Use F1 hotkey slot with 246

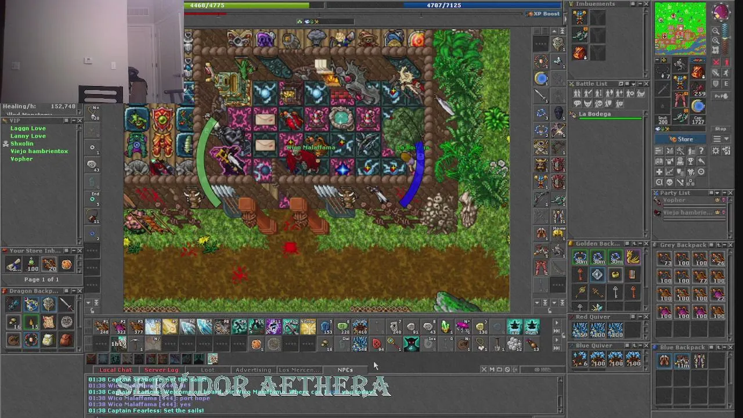[x=102, y=327]
